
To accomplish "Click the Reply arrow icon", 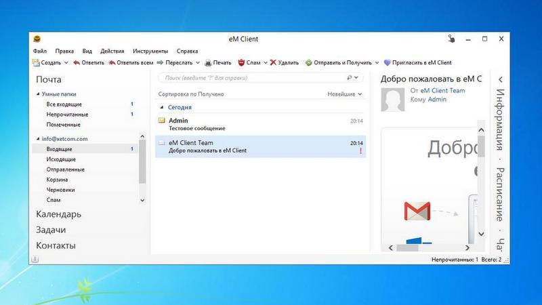I will [77, 62].
